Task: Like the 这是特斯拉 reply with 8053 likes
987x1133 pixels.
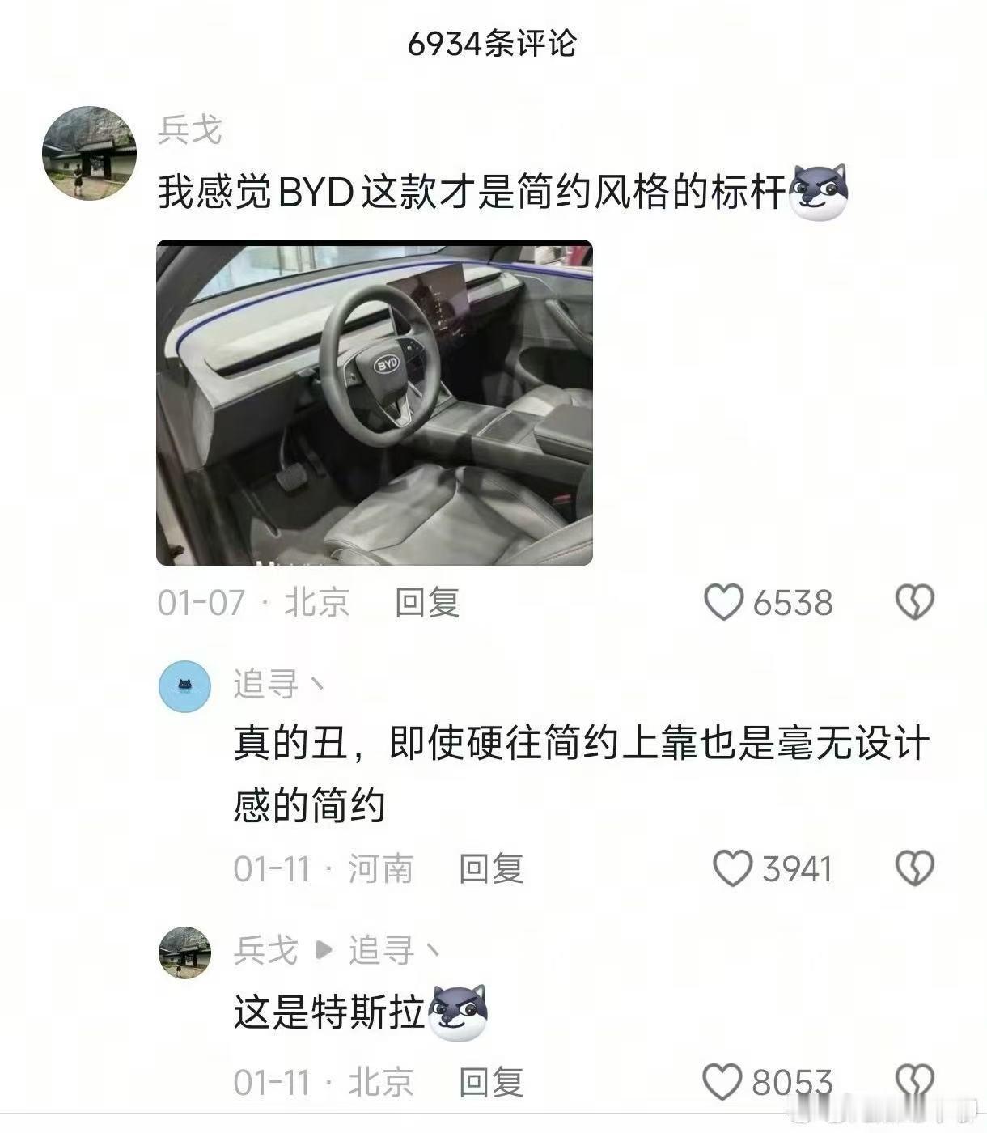Action: (722, 1082)
